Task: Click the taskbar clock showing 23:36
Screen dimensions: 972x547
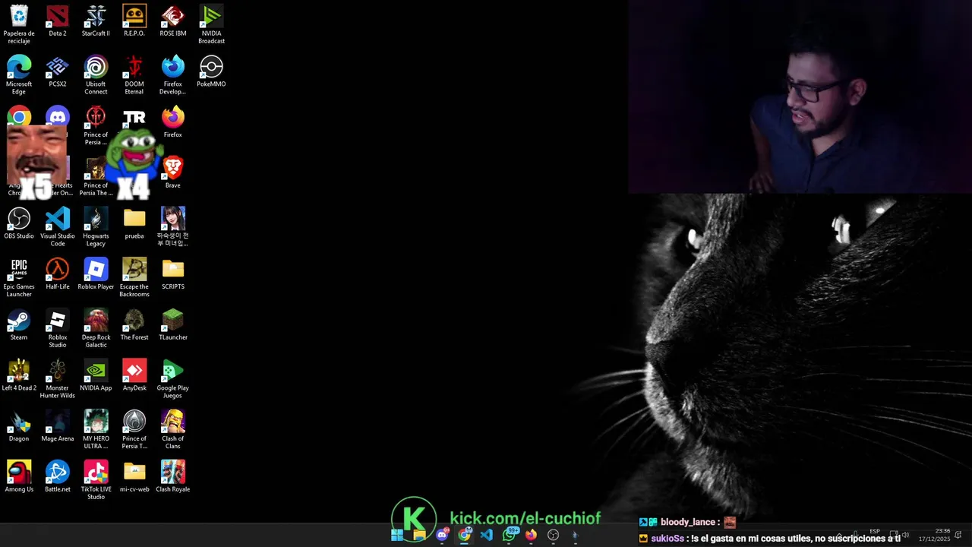Action: coord(934,535)
